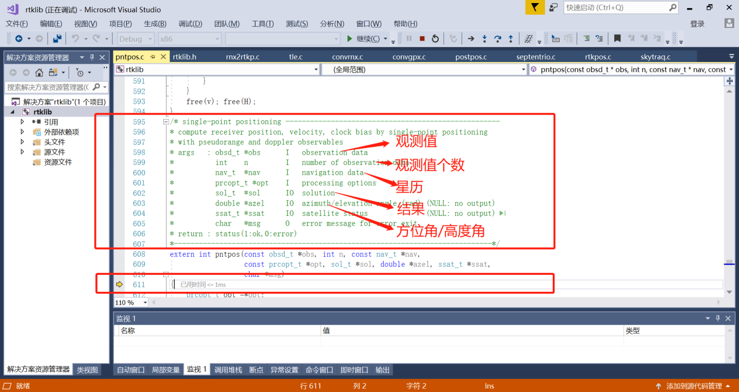Toggle a bookmark with the bookmark icon
The image size is (739, 392).
(x=617, y=39)
